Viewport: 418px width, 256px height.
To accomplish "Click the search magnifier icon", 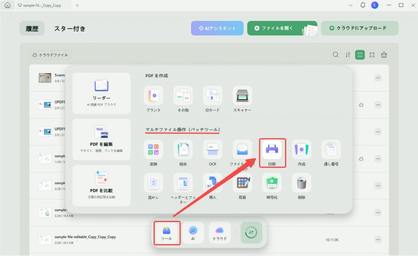I will (336, 55).
